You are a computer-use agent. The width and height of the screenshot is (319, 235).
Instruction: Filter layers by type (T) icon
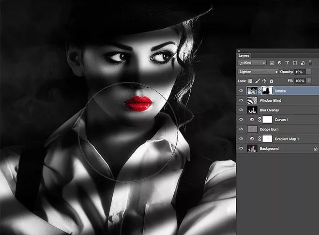(x=287, y=63)
